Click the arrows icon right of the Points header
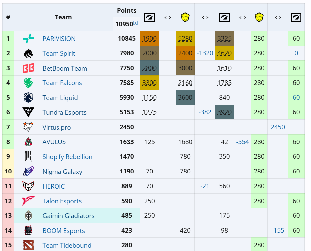 pyautogui.click(x=168, y=17)
